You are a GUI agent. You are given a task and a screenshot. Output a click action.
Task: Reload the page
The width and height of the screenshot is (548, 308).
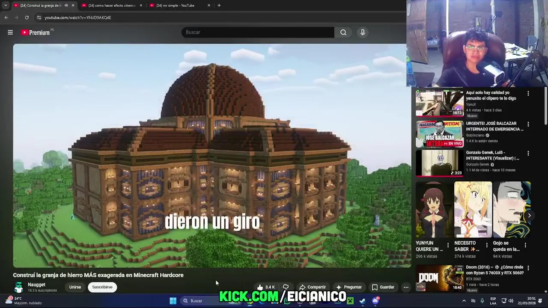27,18
